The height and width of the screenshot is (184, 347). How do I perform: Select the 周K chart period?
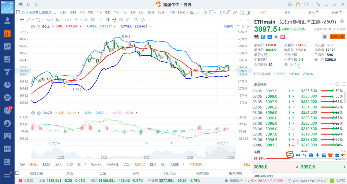tap(90, 13)
